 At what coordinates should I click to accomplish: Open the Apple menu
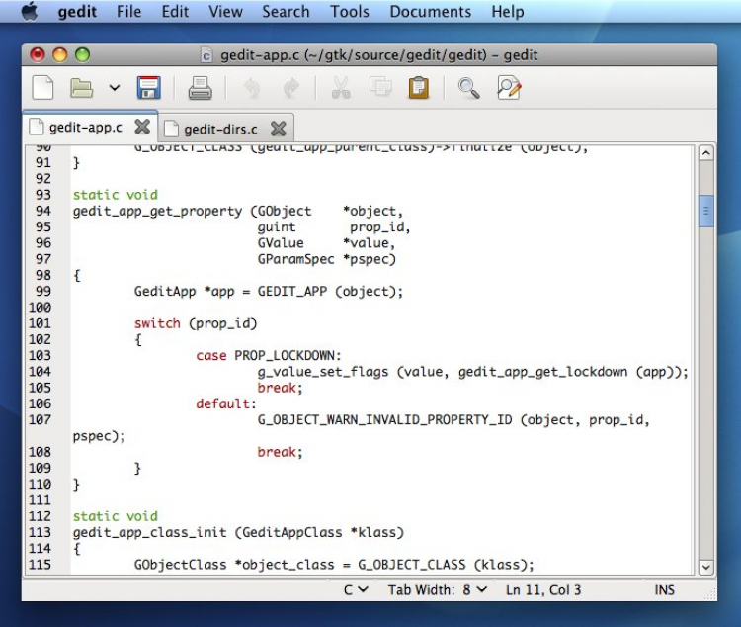(x=30, y=11)
